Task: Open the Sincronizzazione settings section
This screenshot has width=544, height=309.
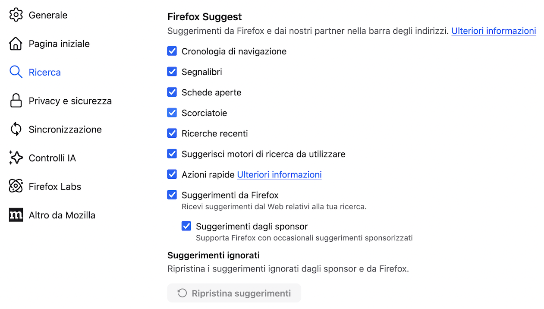Action: click(x=65, y=129)
